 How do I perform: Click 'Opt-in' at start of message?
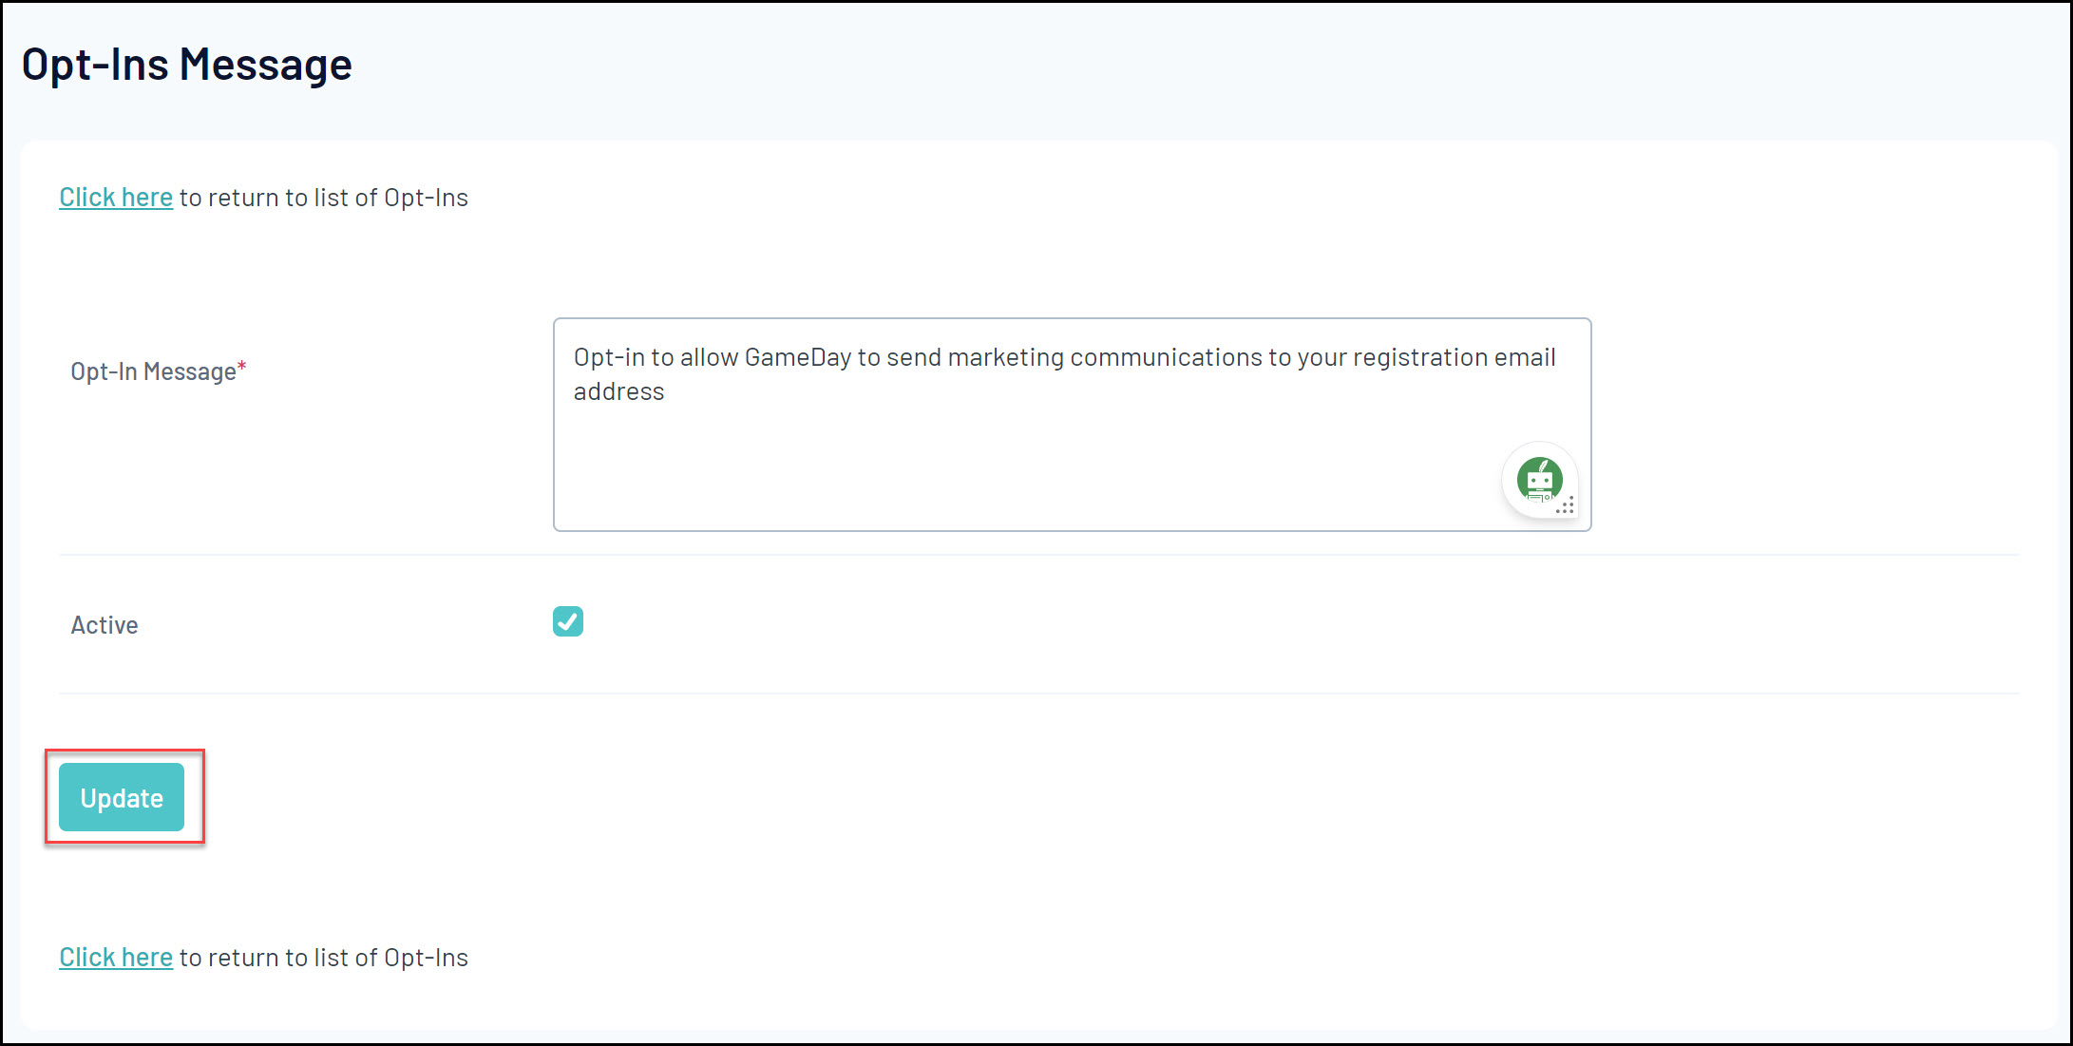point(608,358)
